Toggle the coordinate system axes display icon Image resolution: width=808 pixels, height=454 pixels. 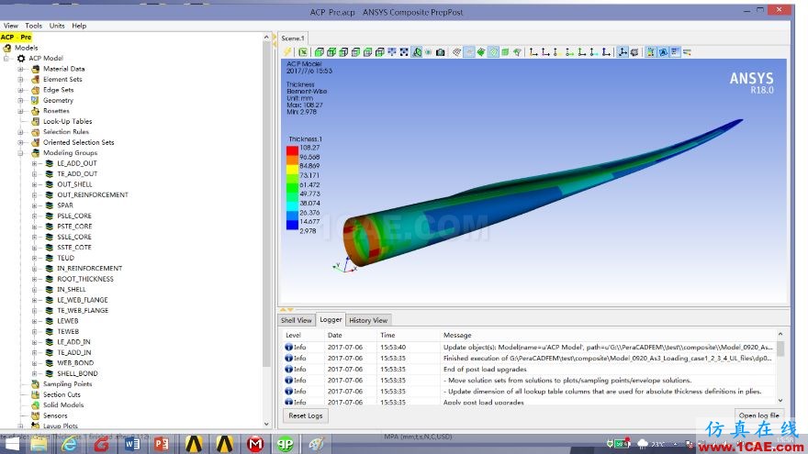(623, 52)
